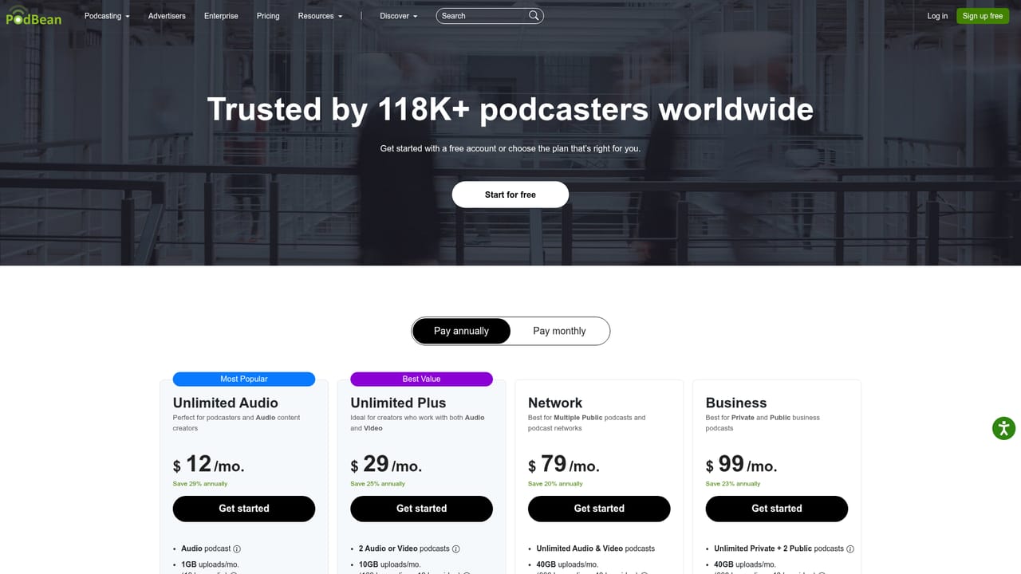Click the $99/mo. price
The width and height of the screenshot is (1021, 574).
point(742,464)
